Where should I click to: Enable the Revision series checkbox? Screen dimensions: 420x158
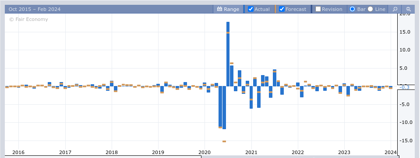[x=318, y=9]
